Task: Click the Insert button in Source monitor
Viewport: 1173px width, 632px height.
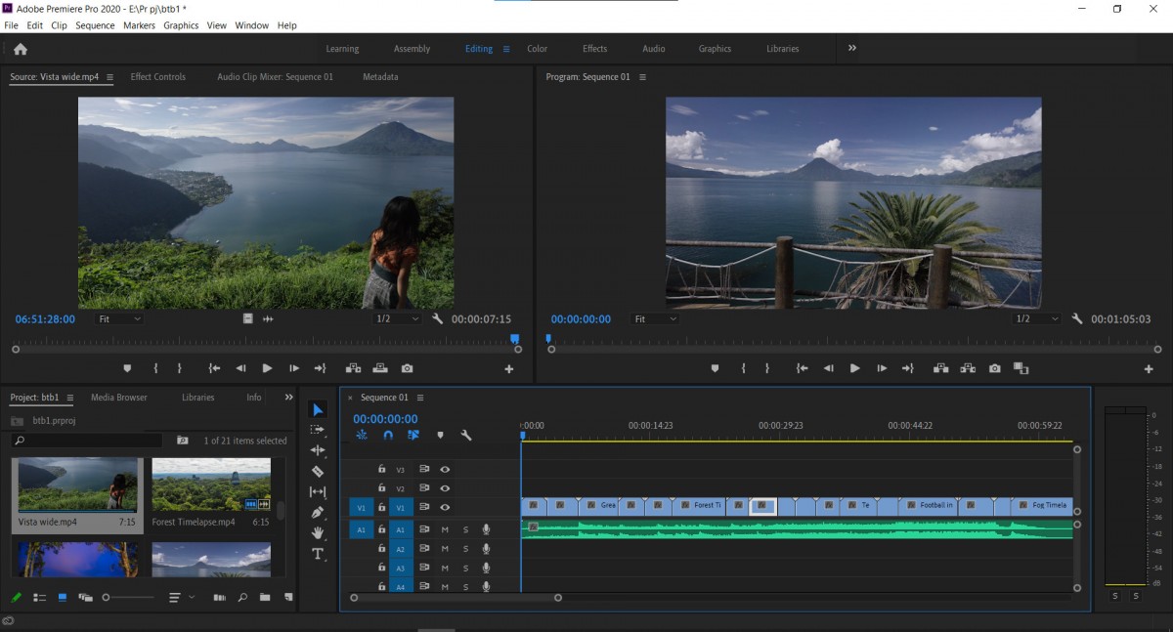Action: [x=353, y=368]
